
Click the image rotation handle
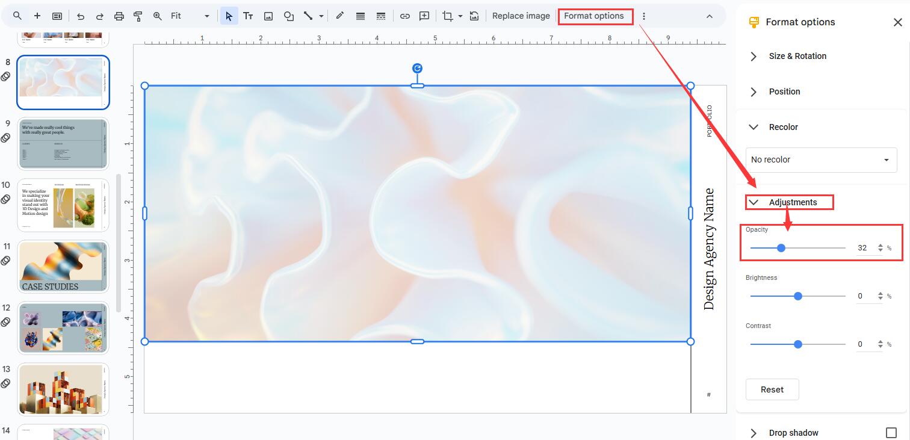coord(417,69)
